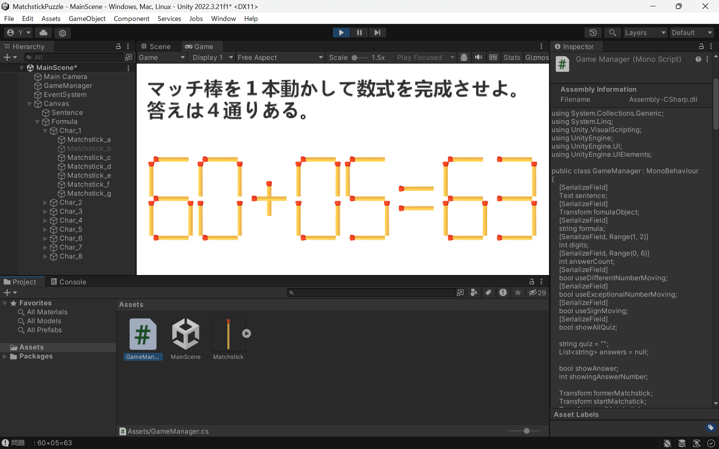The image size is (719, 449).
Task: Expand the Char_2 hierarchy item
Action: (45, 202)
